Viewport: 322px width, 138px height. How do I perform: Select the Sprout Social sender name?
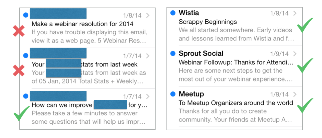pos(201,53)
